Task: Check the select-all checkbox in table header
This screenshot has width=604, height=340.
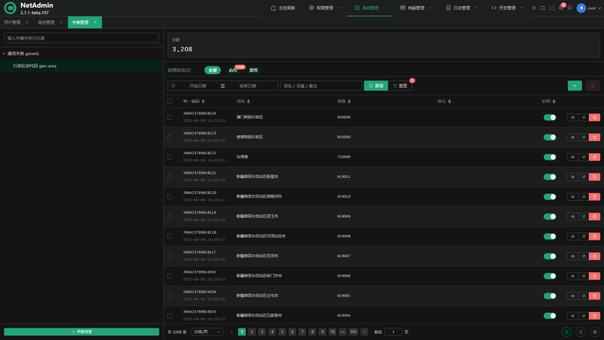Action: tap(171, 101)
